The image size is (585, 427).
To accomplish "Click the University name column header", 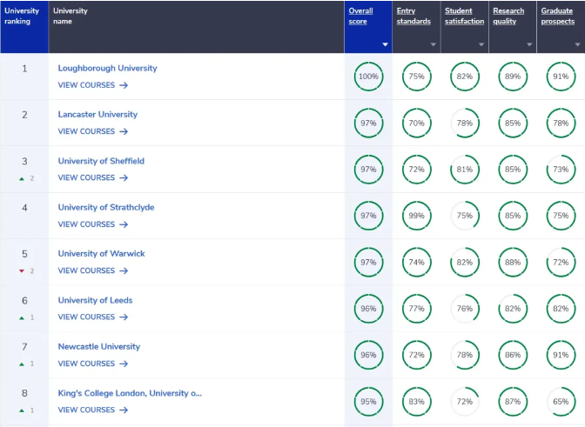I will [196, 27].
